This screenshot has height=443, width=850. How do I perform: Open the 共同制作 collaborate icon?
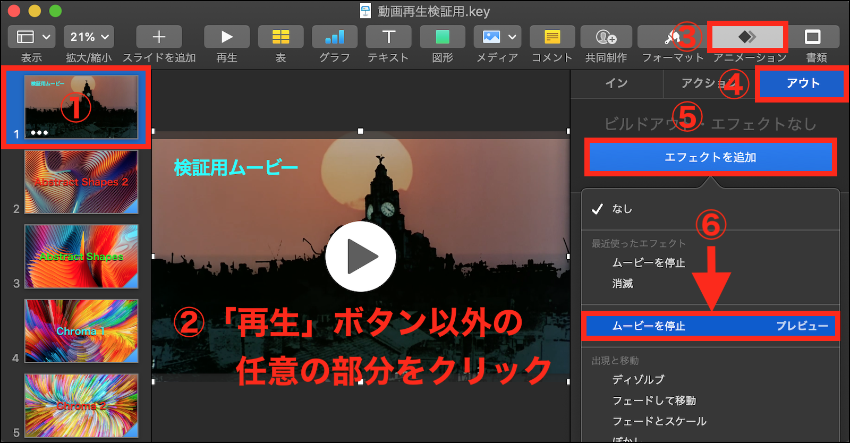[x=606, y=37]
